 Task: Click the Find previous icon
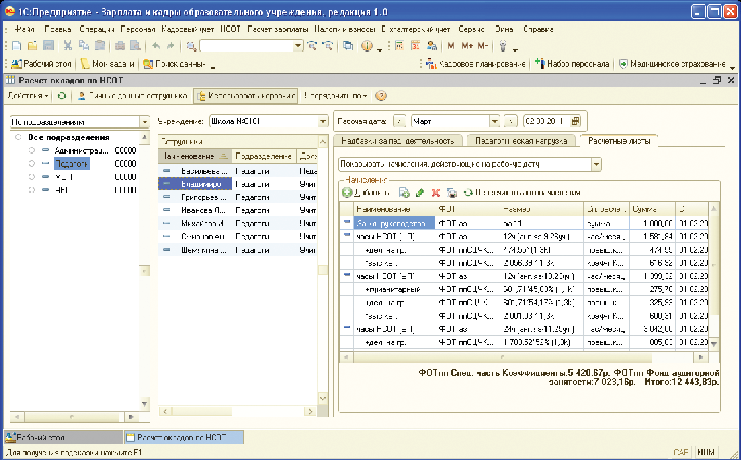pyautogui.click(x=328, y=46)
